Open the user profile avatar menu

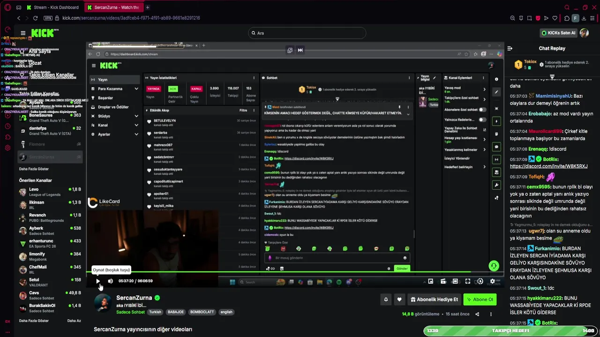(584, 33)
